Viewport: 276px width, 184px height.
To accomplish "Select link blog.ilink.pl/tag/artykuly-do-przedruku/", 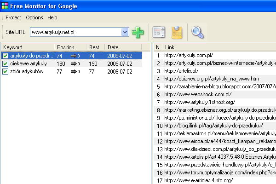I will 213,126.
